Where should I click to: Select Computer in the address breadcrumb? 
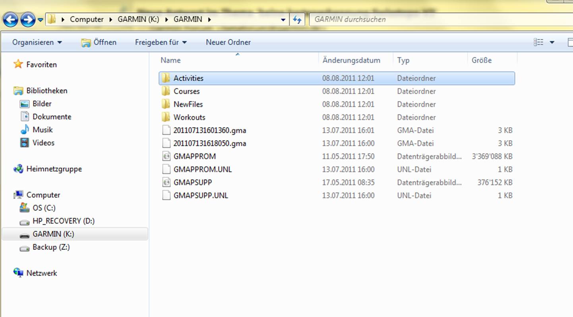[x=87, y=19]
